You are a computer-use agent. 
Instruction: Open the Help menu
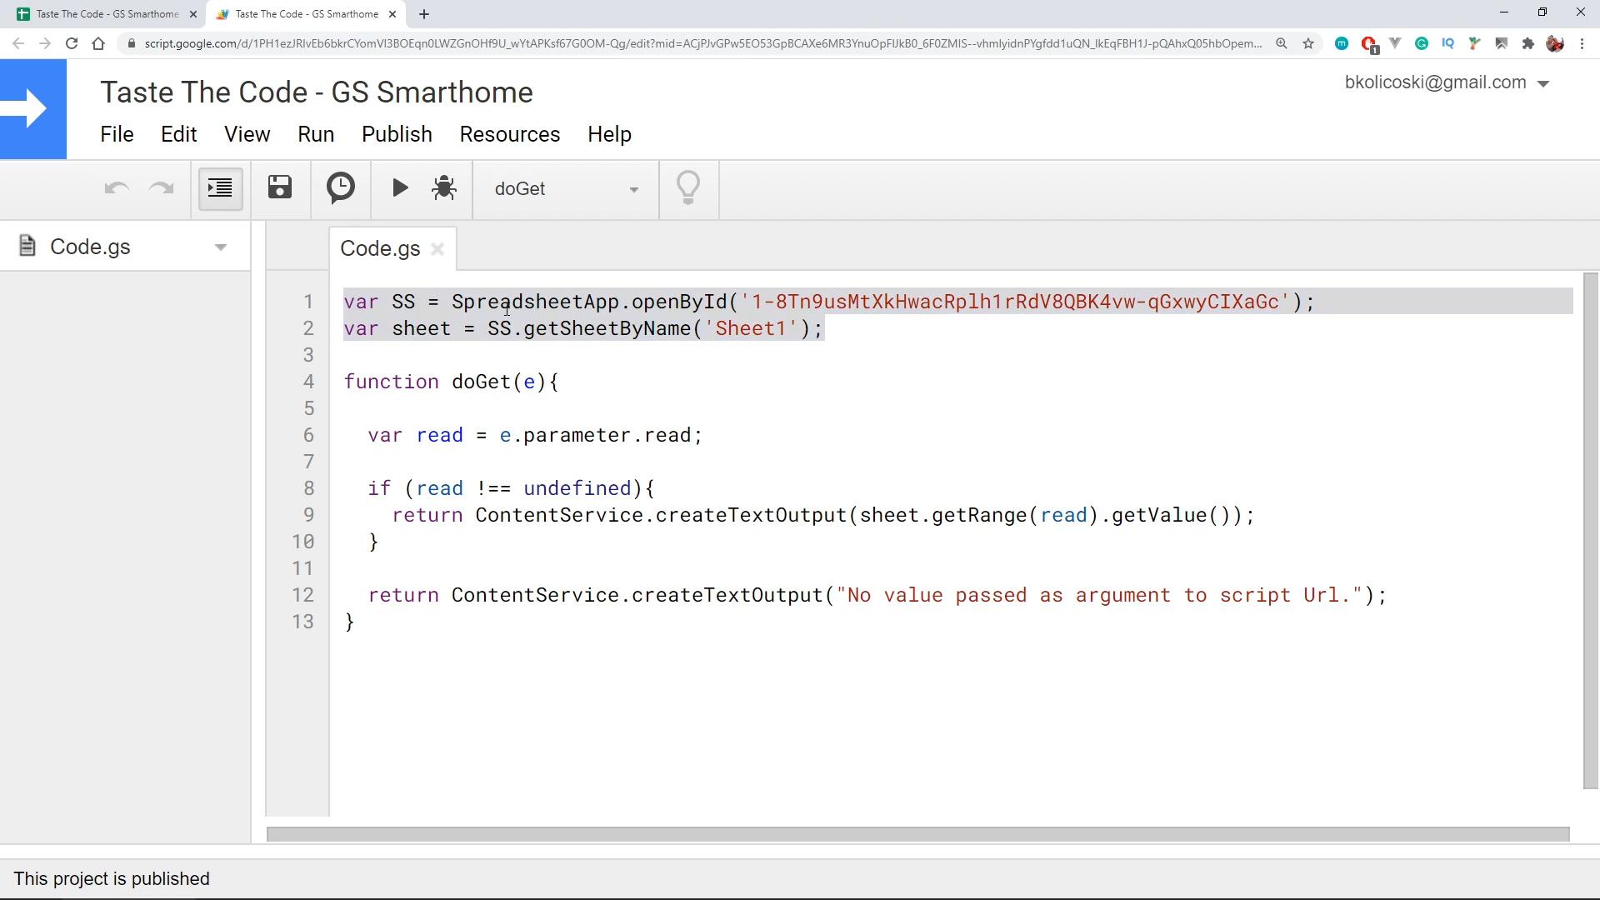[x=609, y=134]
